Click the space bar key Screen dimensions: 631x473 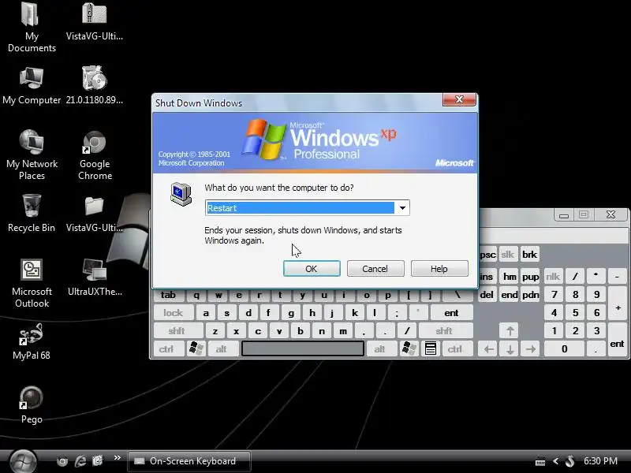[303, 348]
